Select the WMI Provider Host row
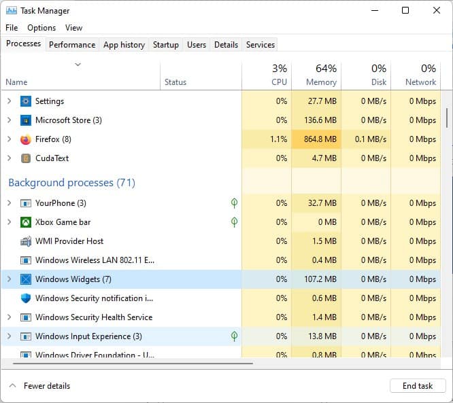453x403 pixels. point(221,241)
